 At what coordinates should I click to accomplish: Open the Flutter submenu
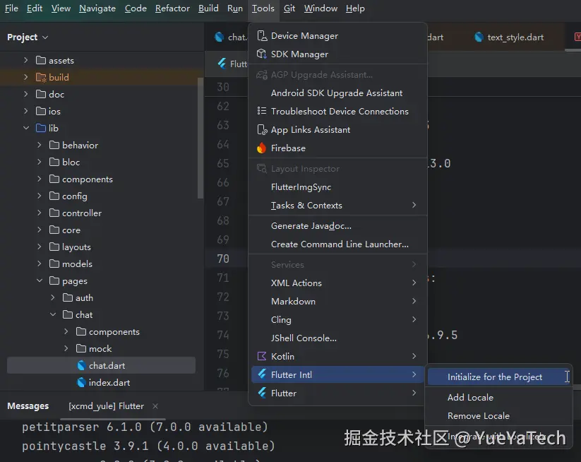click(337, 393)
